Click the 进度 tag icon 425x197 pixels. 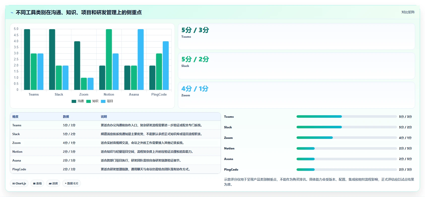click(x=50, y=184)
